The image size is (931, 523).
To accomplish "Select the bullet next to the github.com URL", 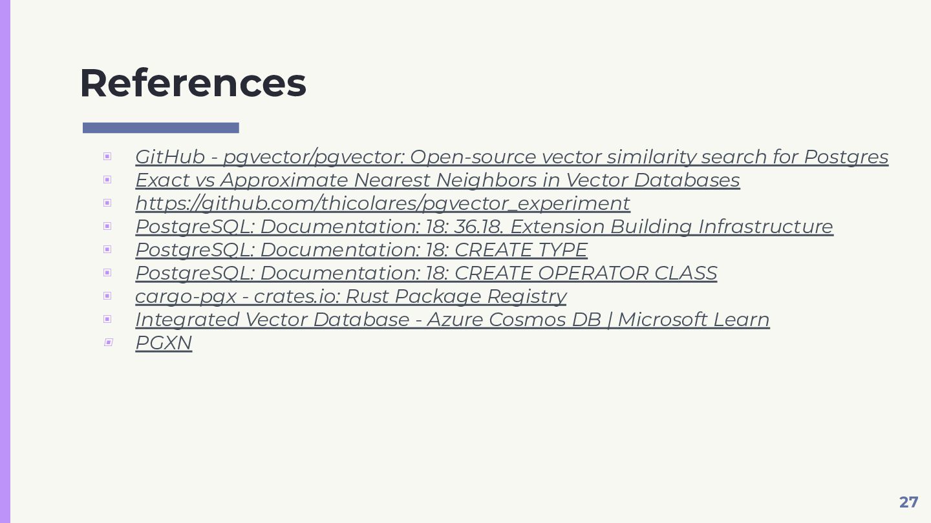I will (107, 203).
